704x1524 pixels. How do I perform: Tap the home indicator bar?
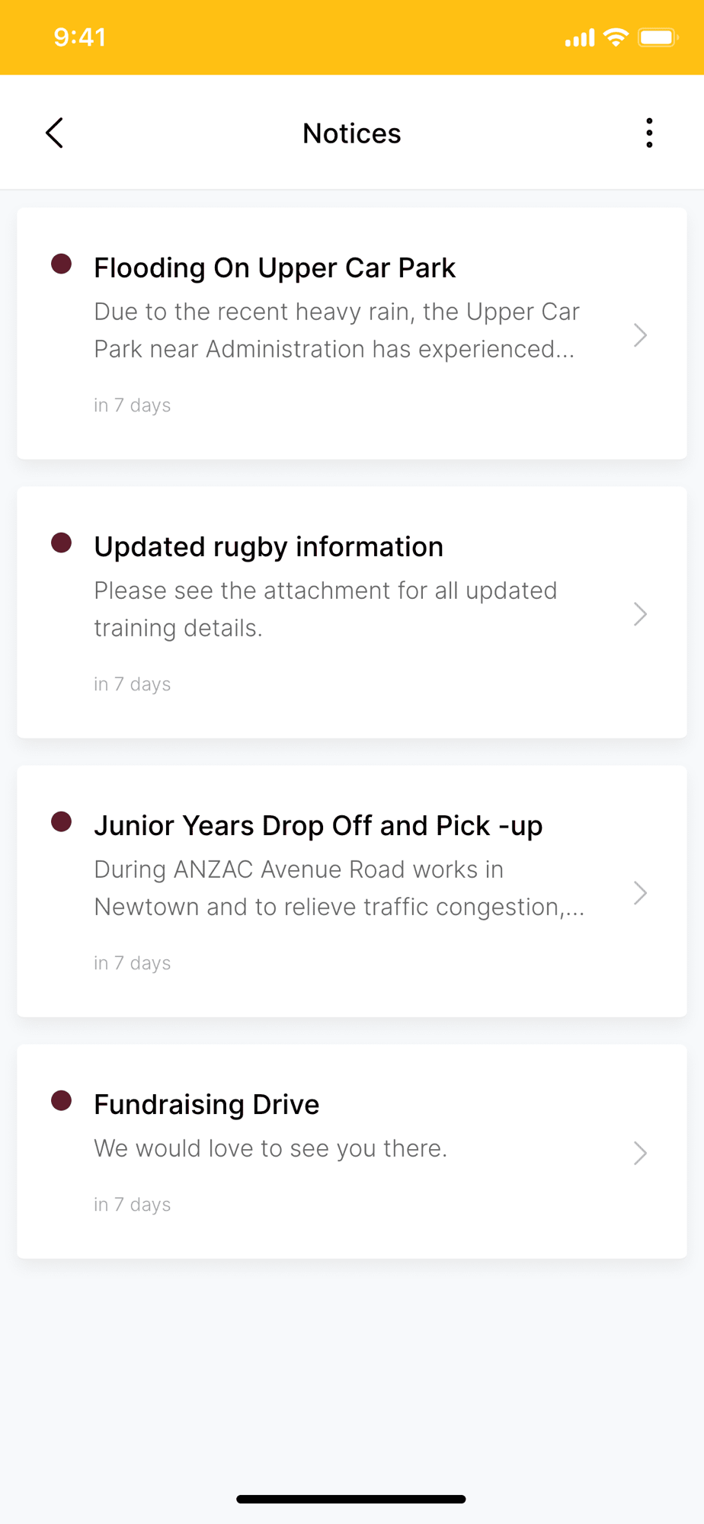click(x=351, y=1499)
